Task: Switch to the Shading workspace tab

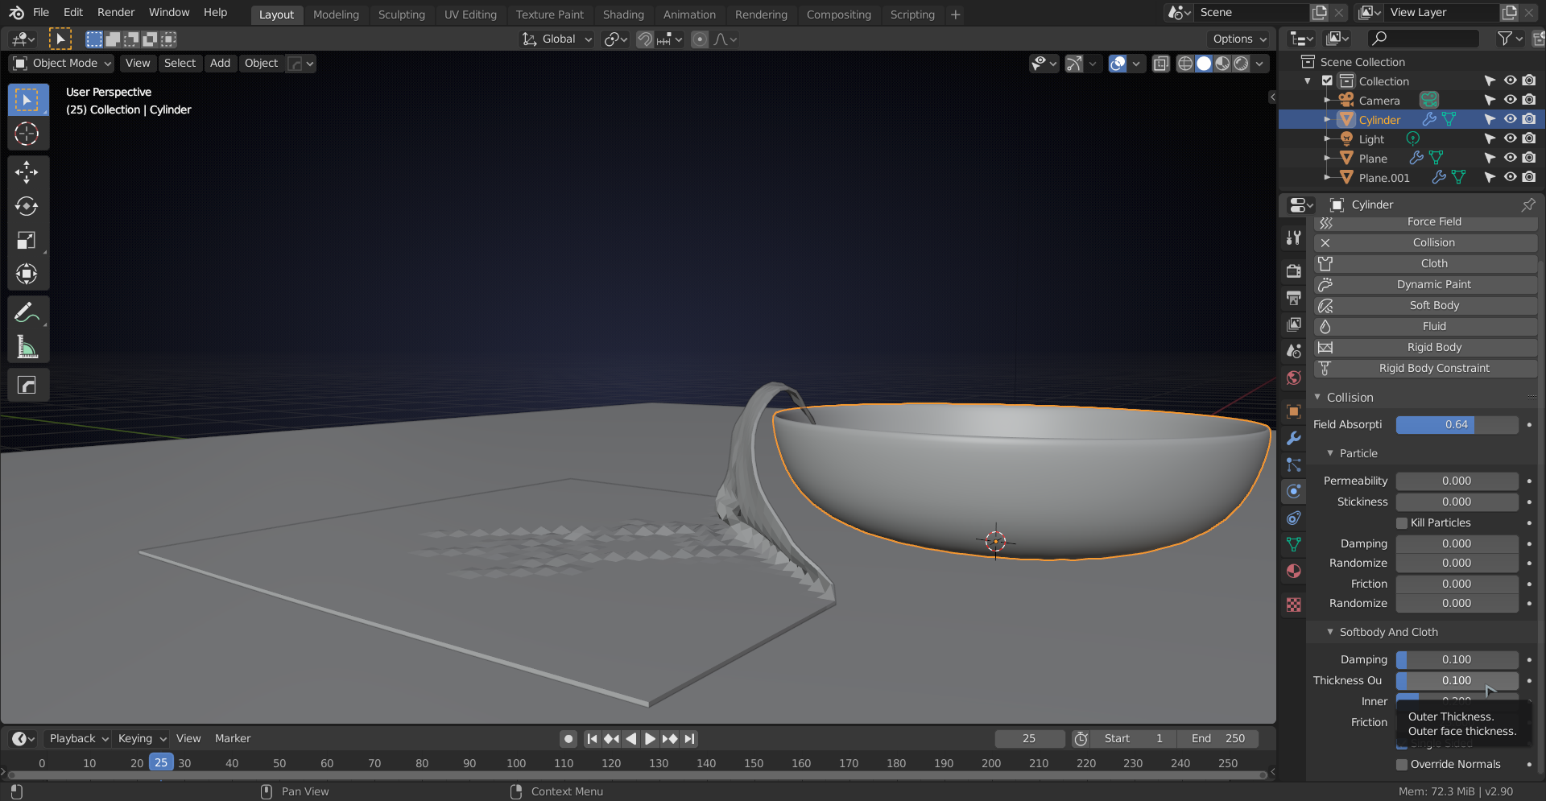Action: click(623, 14)
